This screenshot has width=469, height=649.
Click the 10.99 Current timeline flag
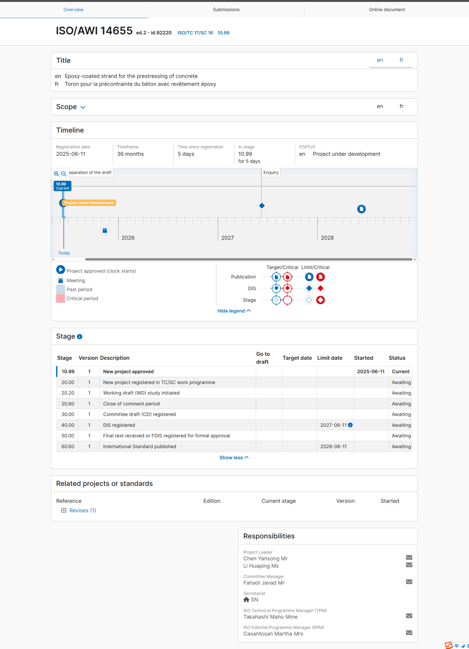62,186
